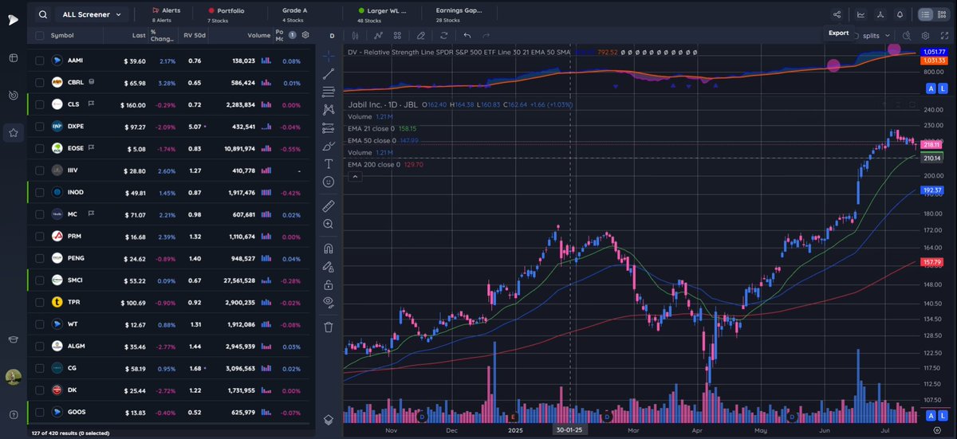957x439 pixels.
Task: Click the flag icon next to EOSE
Action: (x=93, y=148)
